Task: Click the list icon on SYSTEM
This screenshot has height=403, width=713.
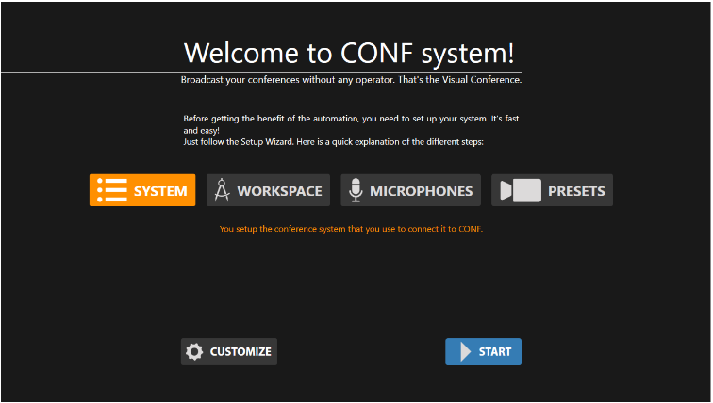Action: click(x=112, y=190)
